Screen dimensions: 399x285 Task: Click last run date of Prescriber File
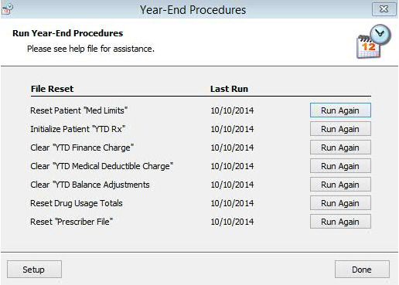(x=232, y=222)
